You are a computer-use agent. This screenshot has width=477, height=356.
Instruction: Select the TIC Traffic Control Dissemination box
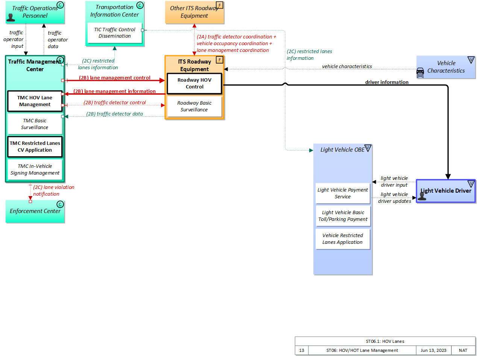click(115, 33)
